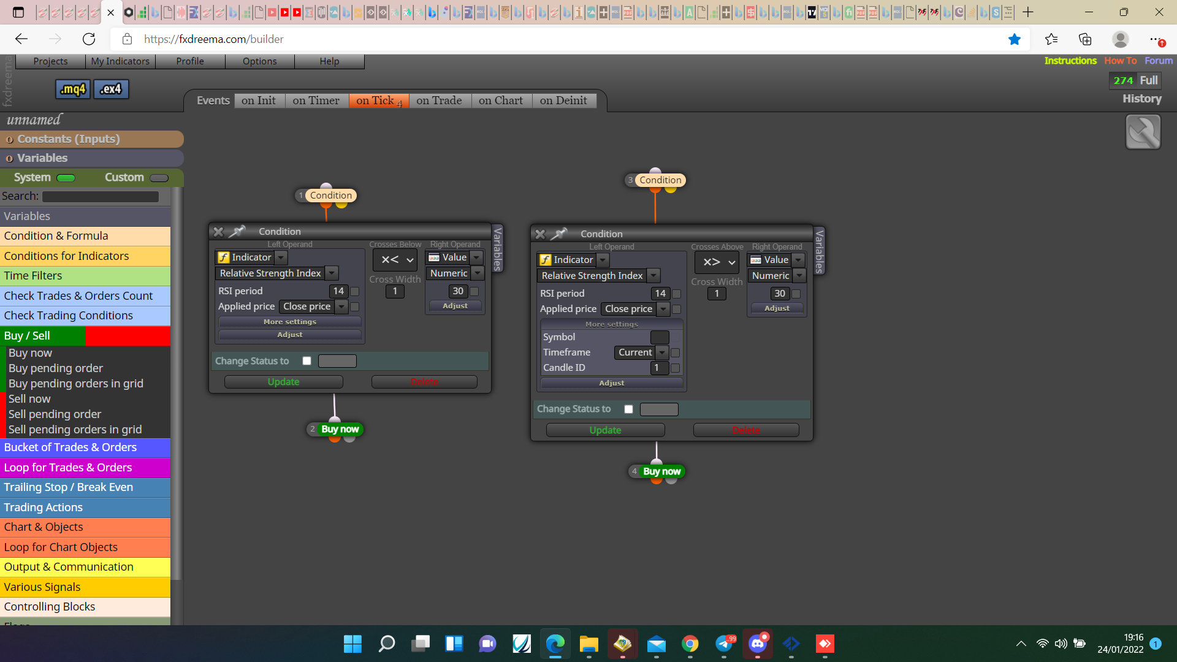Click the .ex4 export icon
This screenshot has width=1177, height=662.
click(111, 89)
